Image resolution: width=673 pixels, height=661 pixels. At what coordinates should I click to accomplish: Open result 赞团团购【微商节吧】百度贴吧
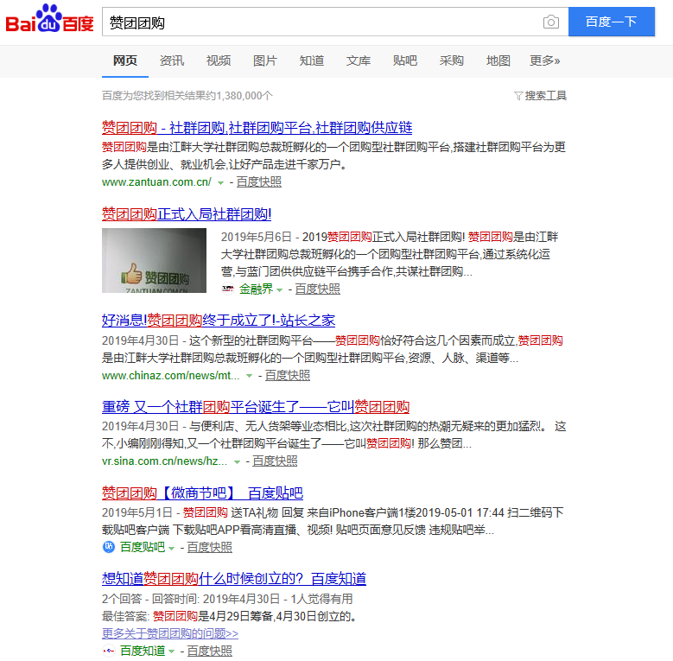(x=202, y=493)
